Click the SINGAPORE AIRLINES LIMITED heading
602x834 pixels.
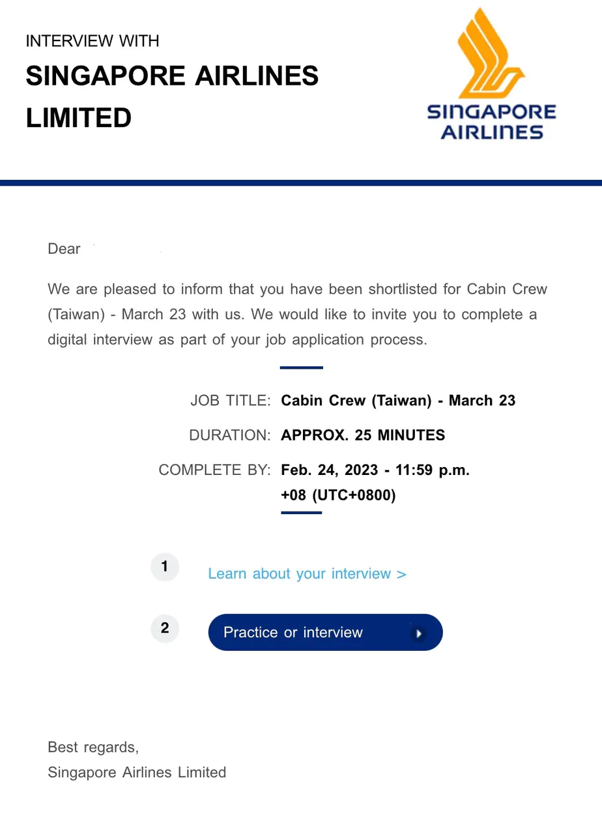tap(172, 97)
